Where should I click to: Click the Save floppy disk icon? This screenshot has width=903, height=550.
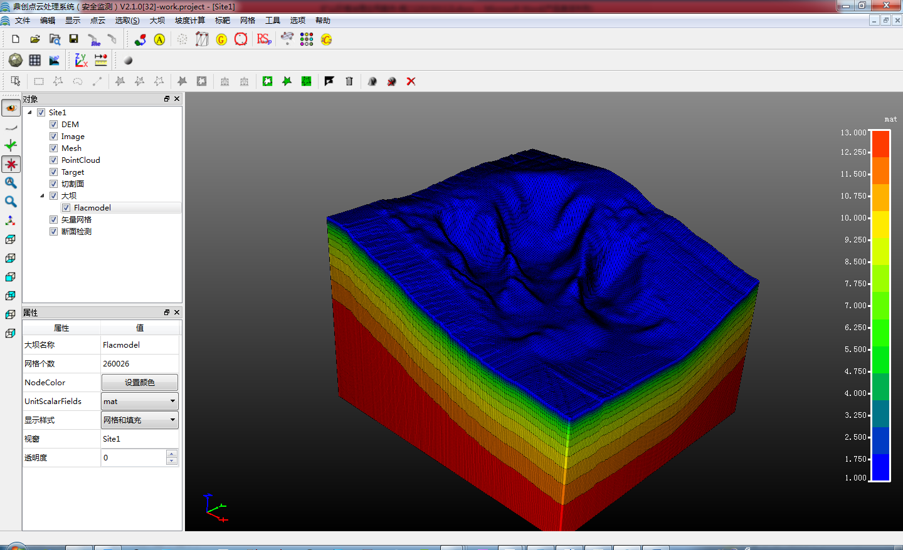click(x=73, y=39)
